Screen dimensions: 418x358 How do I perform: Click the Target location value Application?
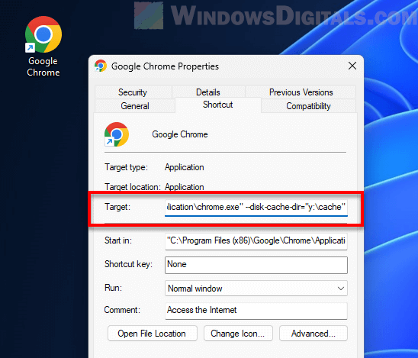pos(184,187)
